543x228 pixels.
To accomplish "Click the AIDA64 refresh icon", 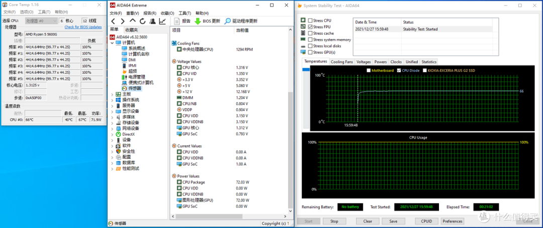I will pyautogui.click(x=142, y=22).
